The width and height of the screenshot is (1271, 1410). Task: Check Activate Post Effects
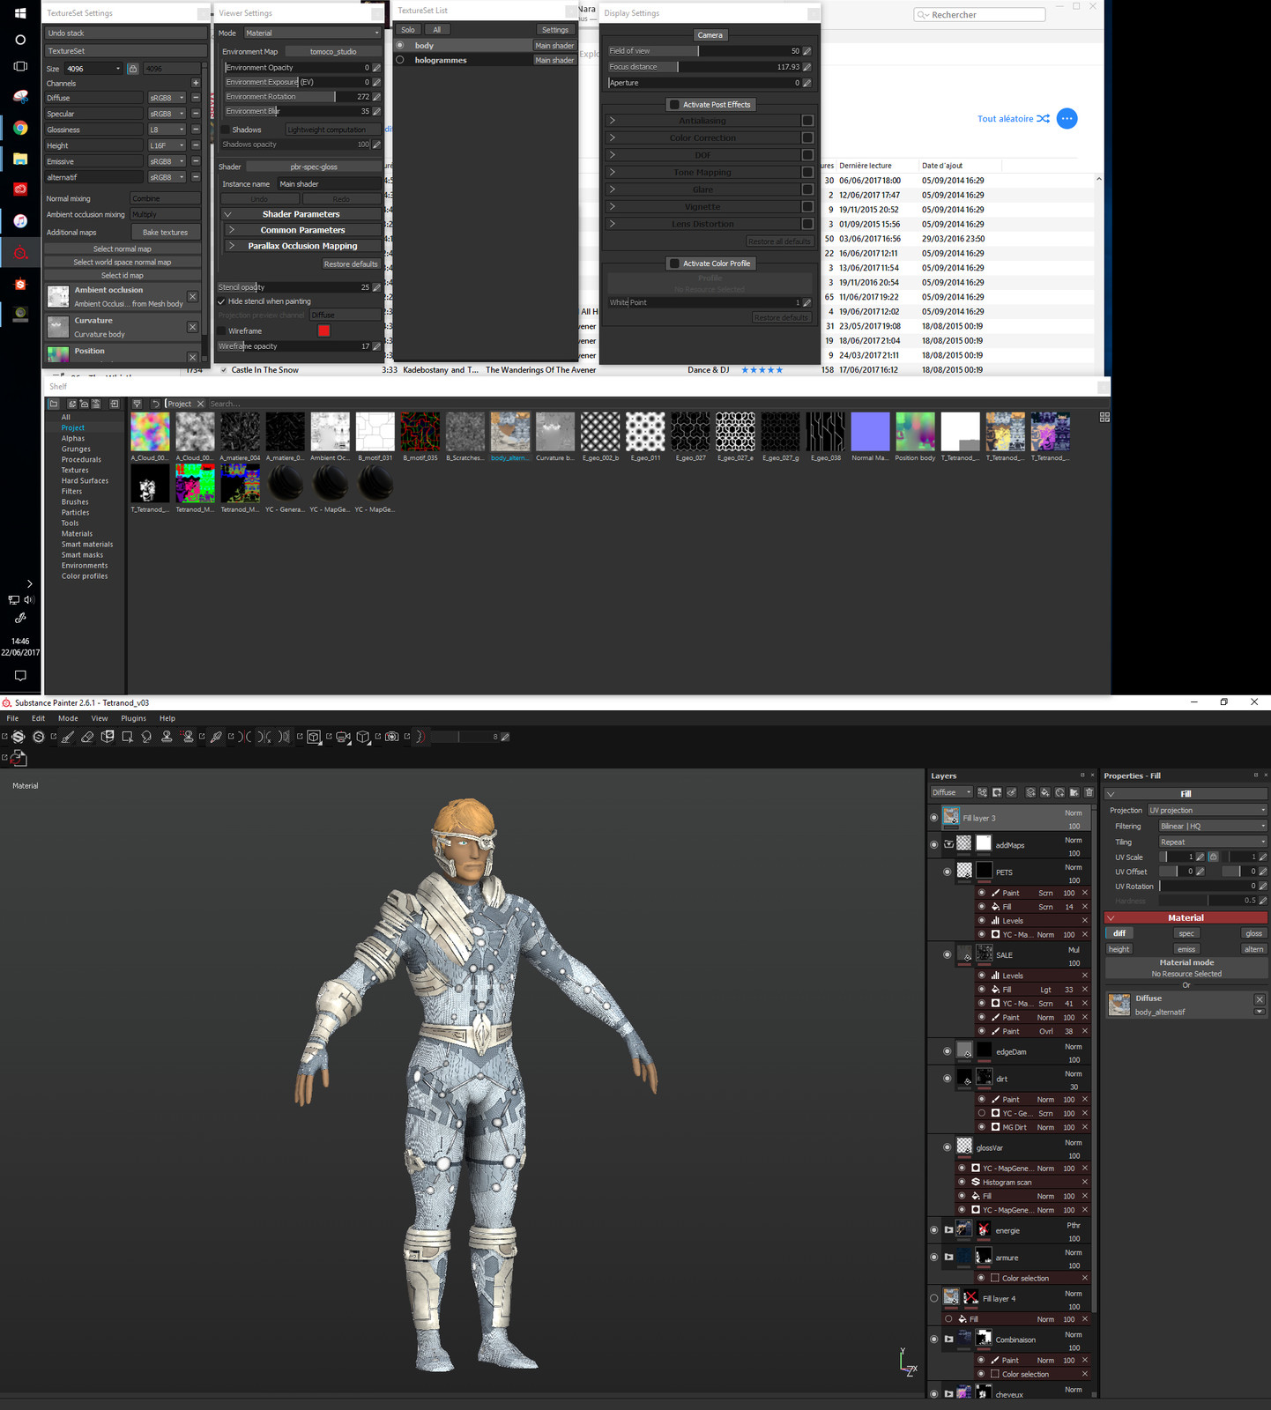point(674,104)
